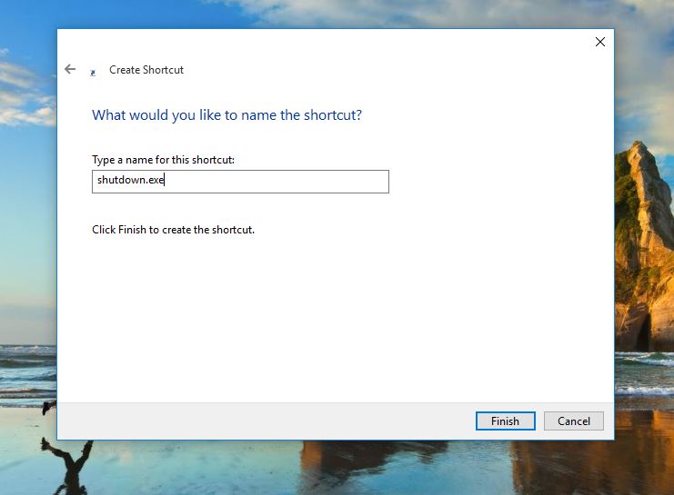674x495 pixels.
Task: Click the 'Create Shortcut' window title text
Action: pos(146,70)
